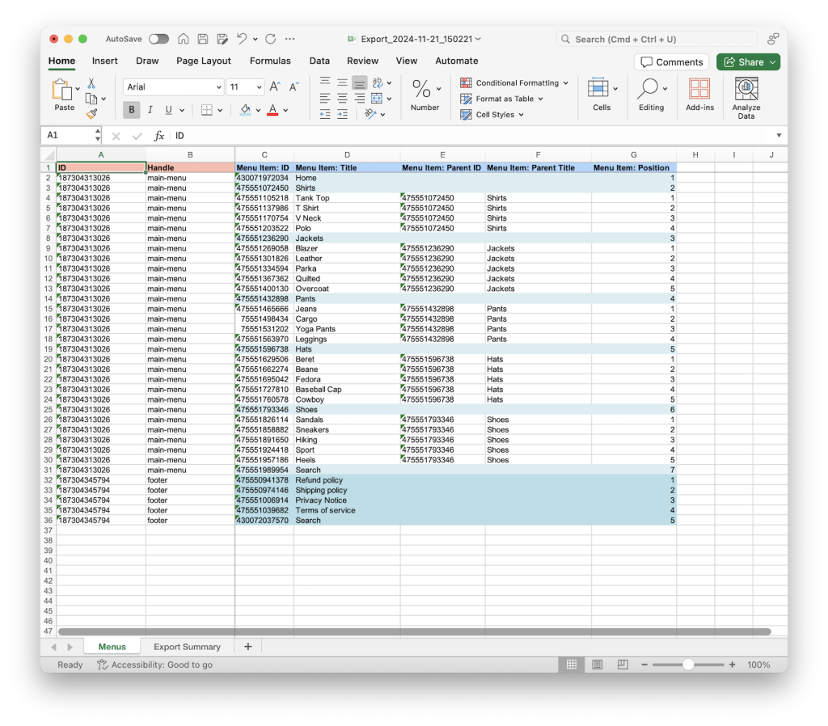The image size is (828, 726).
Task: Open the Cell Styles gallery
Action: pyautogui.click(x=489, y=114)
